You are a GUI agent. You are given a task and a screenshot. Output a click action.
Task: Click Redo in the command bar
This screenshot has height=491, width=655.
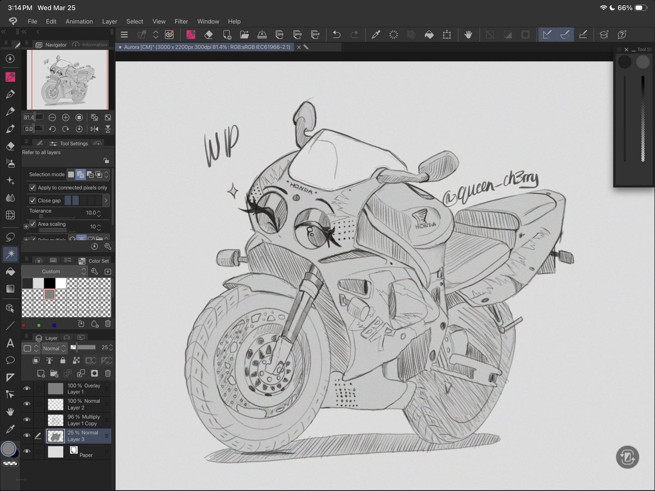pyautogui.click(x=354, y=34)
